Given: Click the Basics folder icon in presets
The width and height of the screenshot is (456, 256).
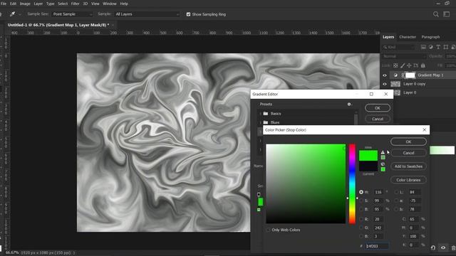Looking at the screenshot, I should (266, 114).
